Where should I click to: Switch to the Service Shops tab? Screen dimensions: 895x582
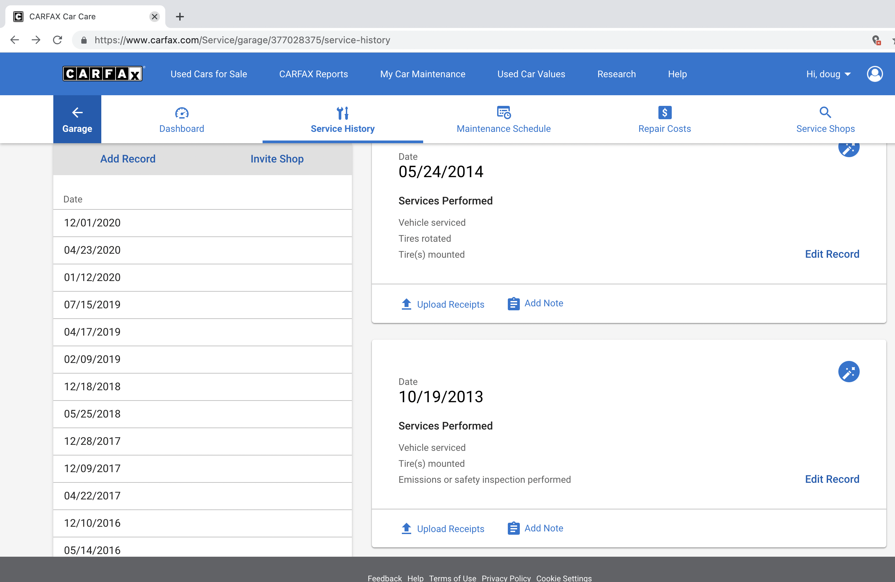click(x=825, y=120)
